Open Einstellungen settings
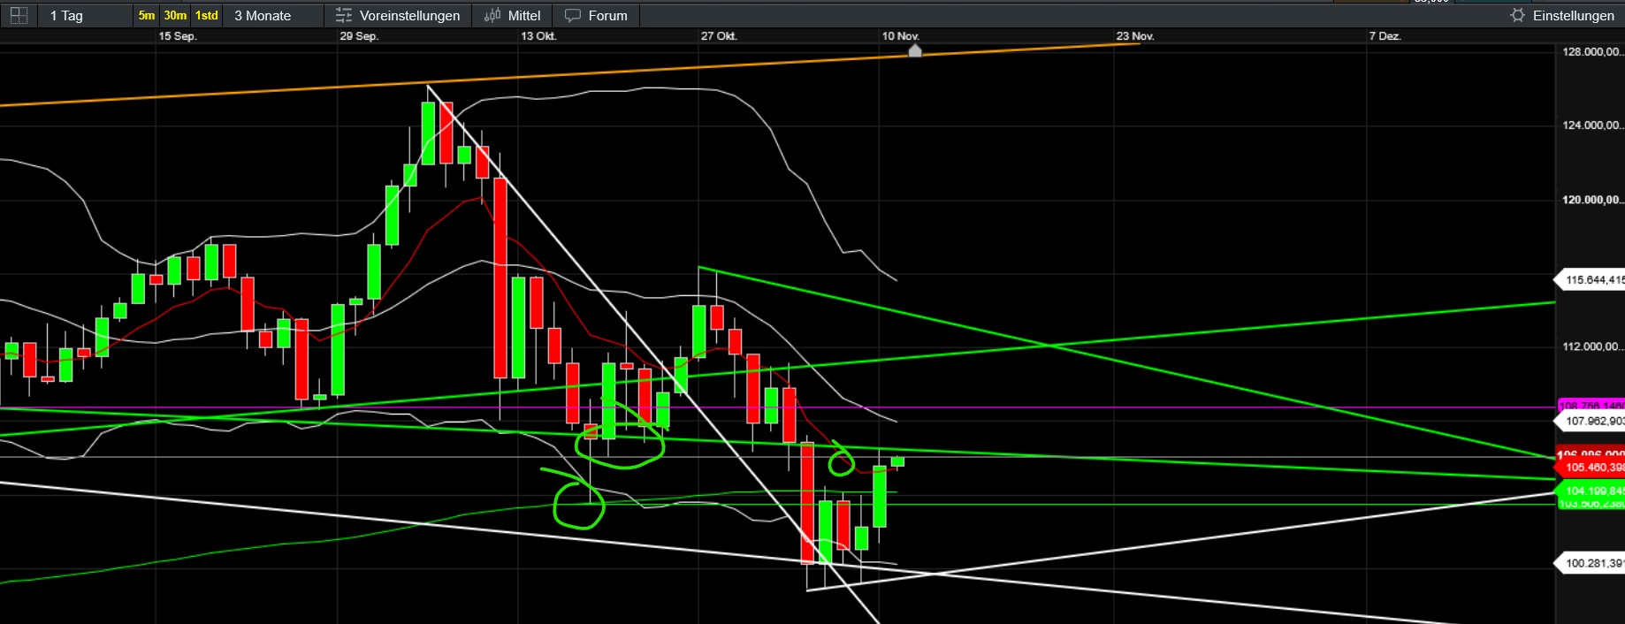Screen dimensions: 1625x624 1573,15
